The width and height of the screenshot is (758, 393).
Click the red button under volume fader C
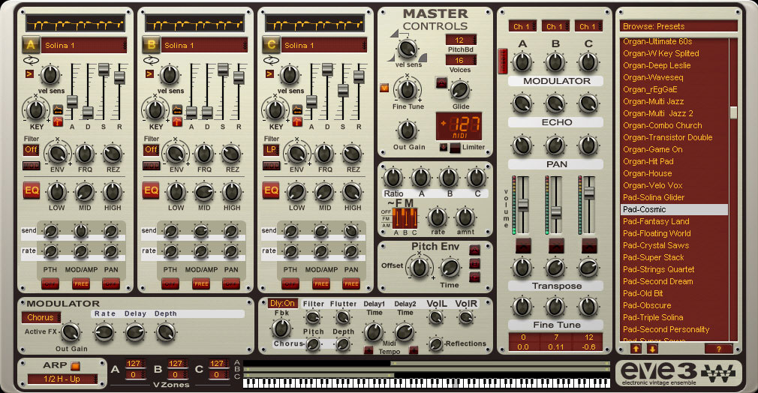click(x=589, y=245)
